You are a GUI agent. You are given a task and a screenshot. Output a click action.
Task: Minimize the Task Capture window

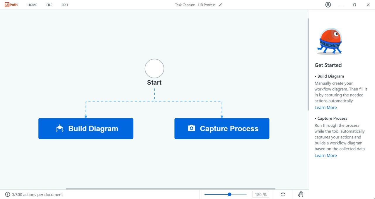[341, 5]
